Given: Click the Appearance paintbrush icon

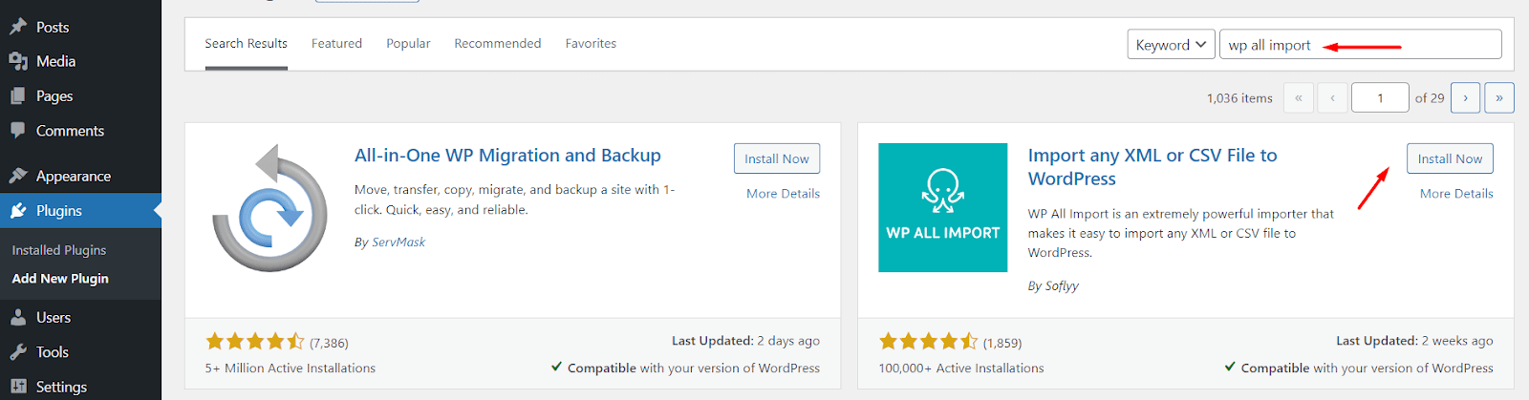Looking at the screenshot, I should (x=18, y=176).
